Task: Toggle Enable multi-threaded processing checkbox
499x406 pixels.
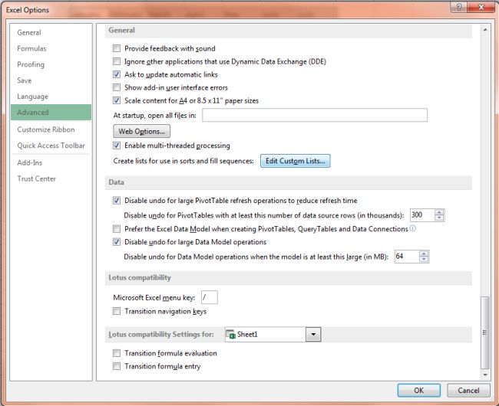Action: click(x=117, y=146)
